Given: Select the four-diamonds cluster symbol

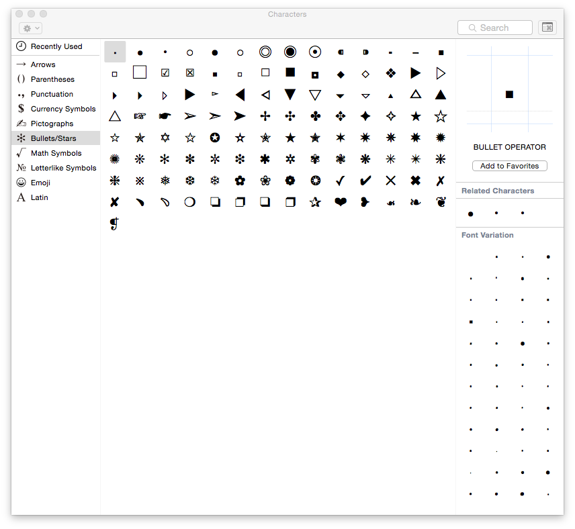Looking at the screenshot, I should pyautogui.click(x=390, y=73).
